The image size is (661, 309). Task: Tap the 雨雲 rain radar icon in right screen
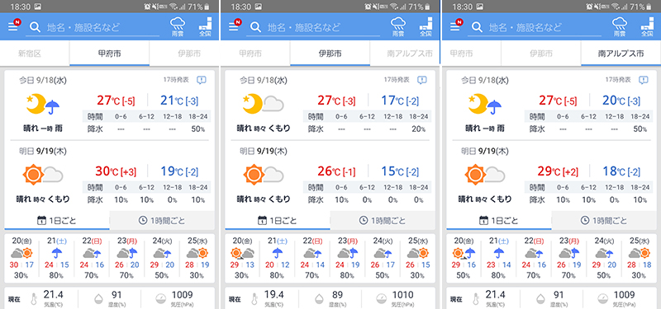point(620,26)
